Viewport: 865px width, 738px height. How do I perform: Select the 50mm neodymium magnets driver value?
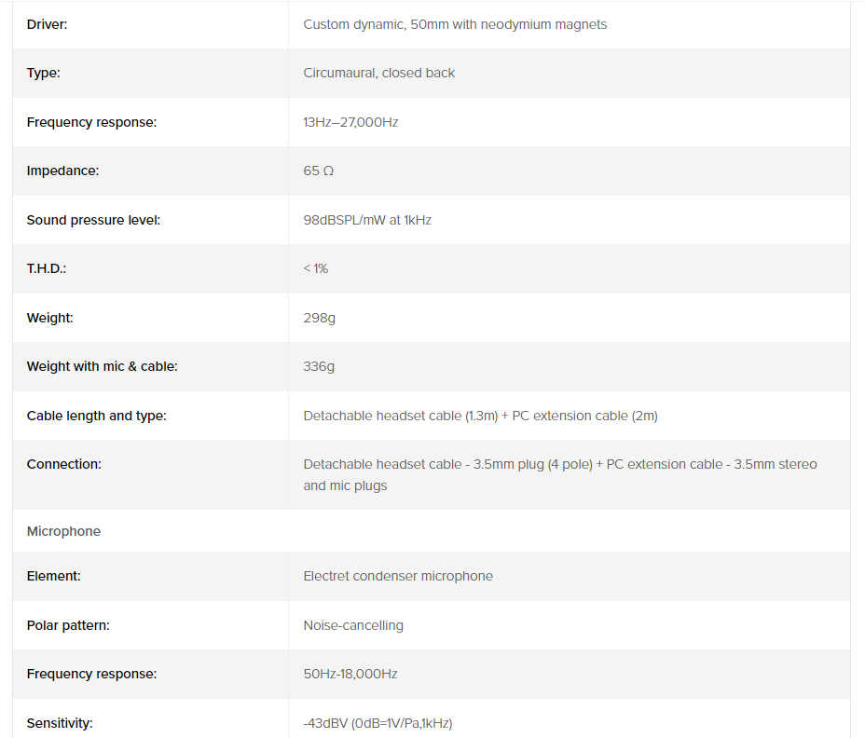point(455,24)
